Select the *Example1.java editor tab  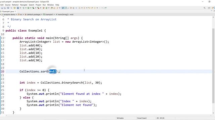[8, 11]
